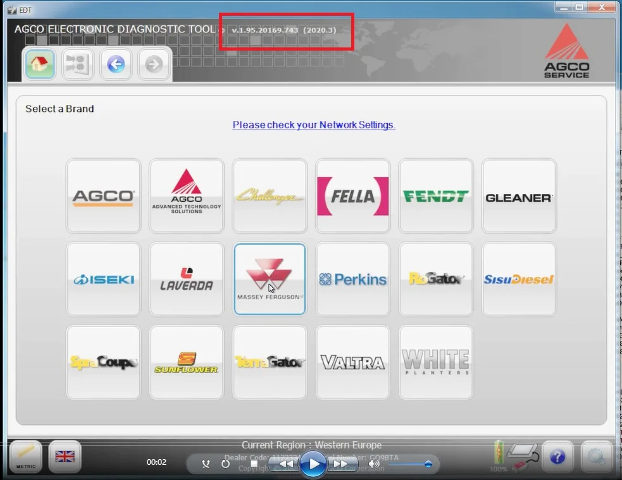
Task: Click the EDT window title icon
Action: 12,10
